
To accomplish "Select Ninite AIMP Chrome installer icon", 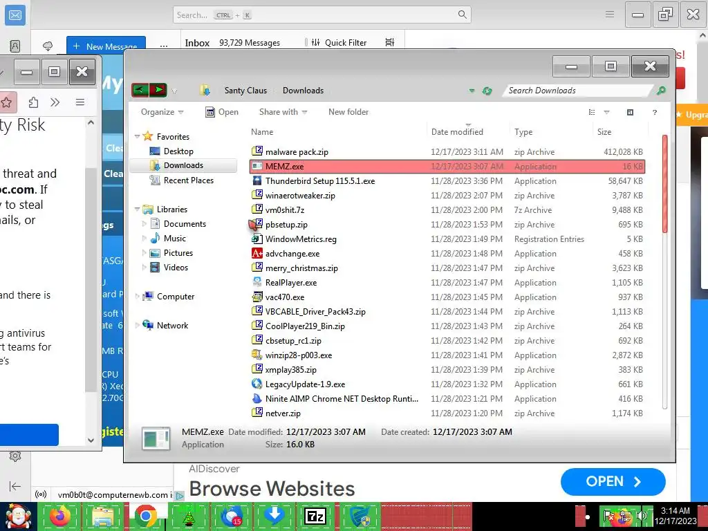I will 257,398.
